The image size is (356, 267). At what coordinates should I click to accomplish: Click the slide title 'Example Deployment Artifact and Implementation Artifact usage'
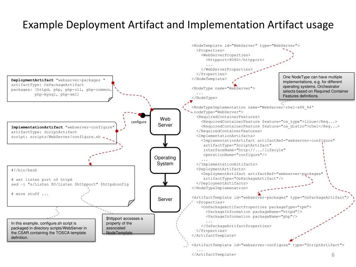coord(178,25)
